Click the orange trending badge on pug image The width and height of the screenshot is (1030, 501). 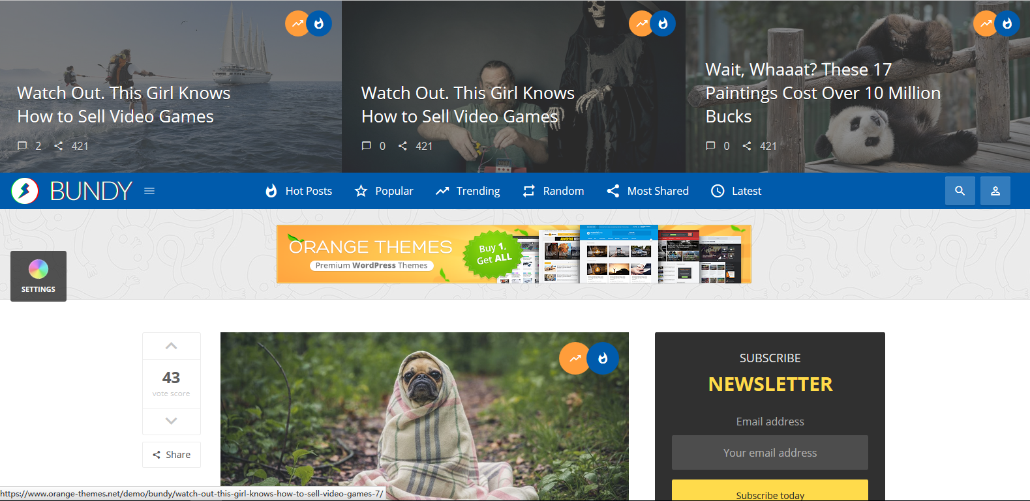[x=575, y=358]
